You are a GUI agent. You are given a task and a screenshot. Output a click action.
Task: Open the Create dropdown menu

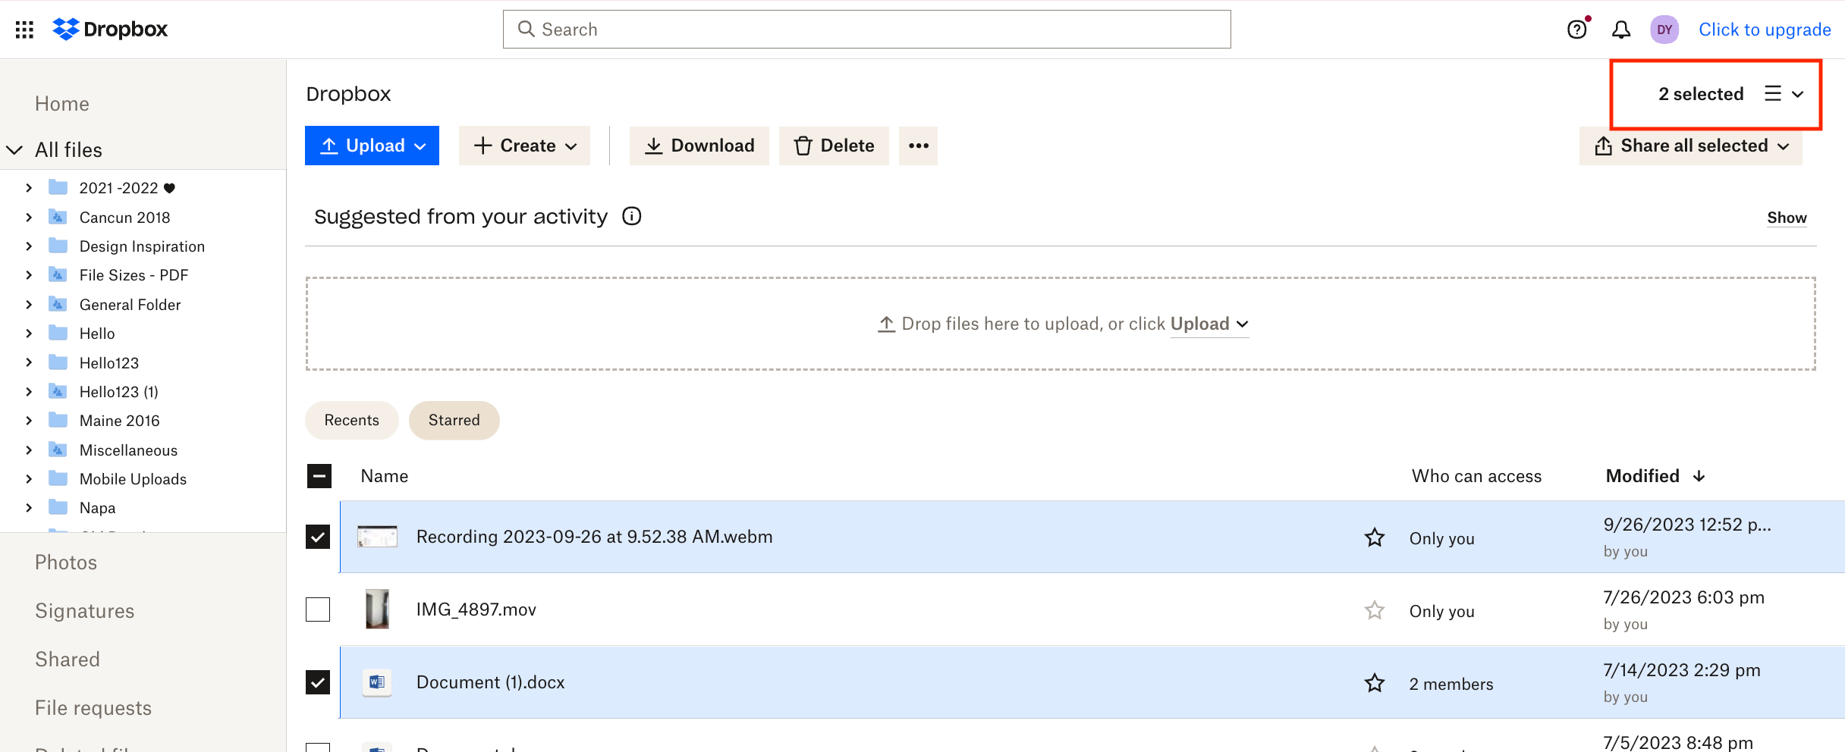click(x=524, y=146)
